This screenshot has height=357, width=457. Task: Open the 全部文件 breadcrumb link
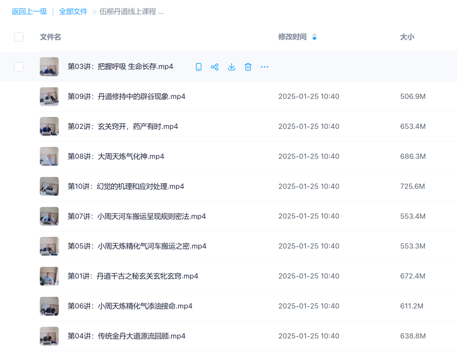tap(73, 12)
